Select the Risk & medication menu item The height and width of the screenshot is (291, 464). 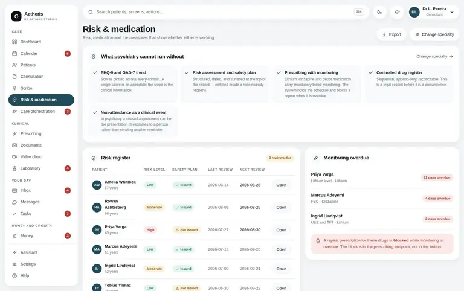(41, 100)
